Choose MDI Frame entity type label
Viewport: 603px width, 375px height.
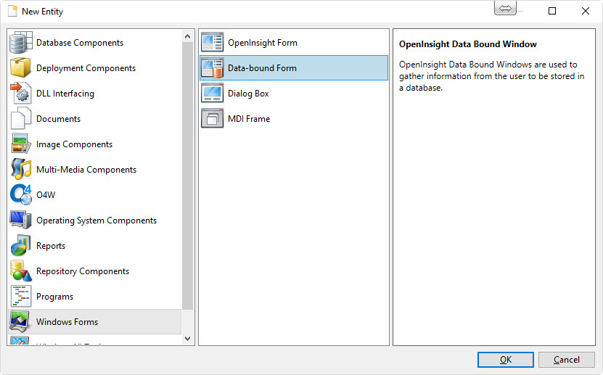coord(249,119)
